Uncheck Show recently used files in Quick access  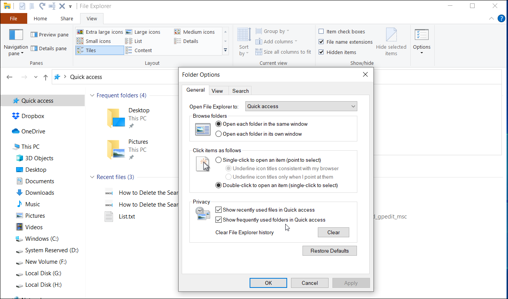219,210
